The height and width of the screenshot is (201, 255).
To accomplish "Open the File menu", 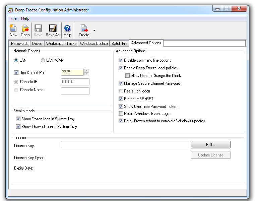I will pyautogui.click(x=13, y=18).
